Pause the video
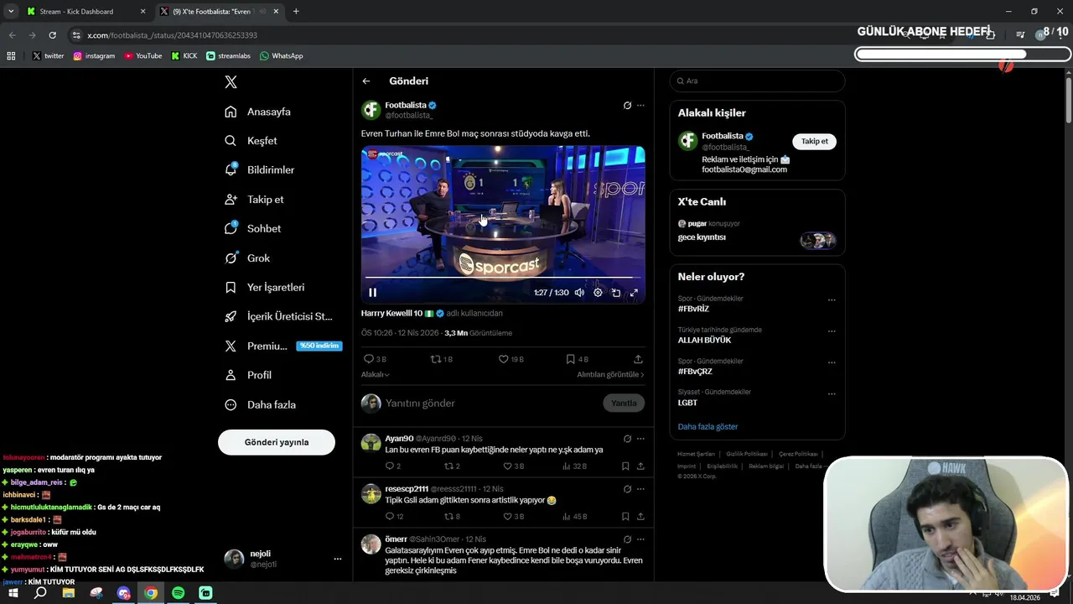Screen dimensions: 1073x604 point(373,293)
